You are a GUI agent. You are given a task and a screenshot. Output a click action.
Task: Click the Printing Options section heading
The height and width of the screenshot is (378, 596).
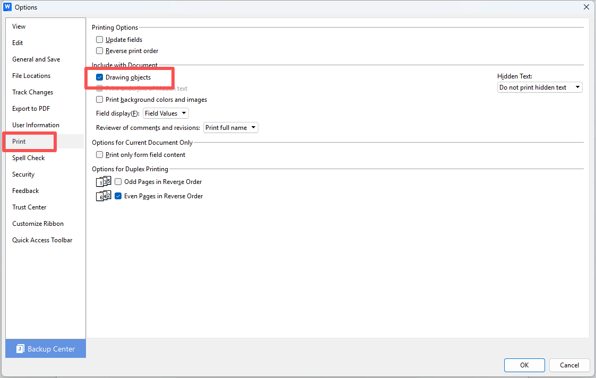coord(115,28)
